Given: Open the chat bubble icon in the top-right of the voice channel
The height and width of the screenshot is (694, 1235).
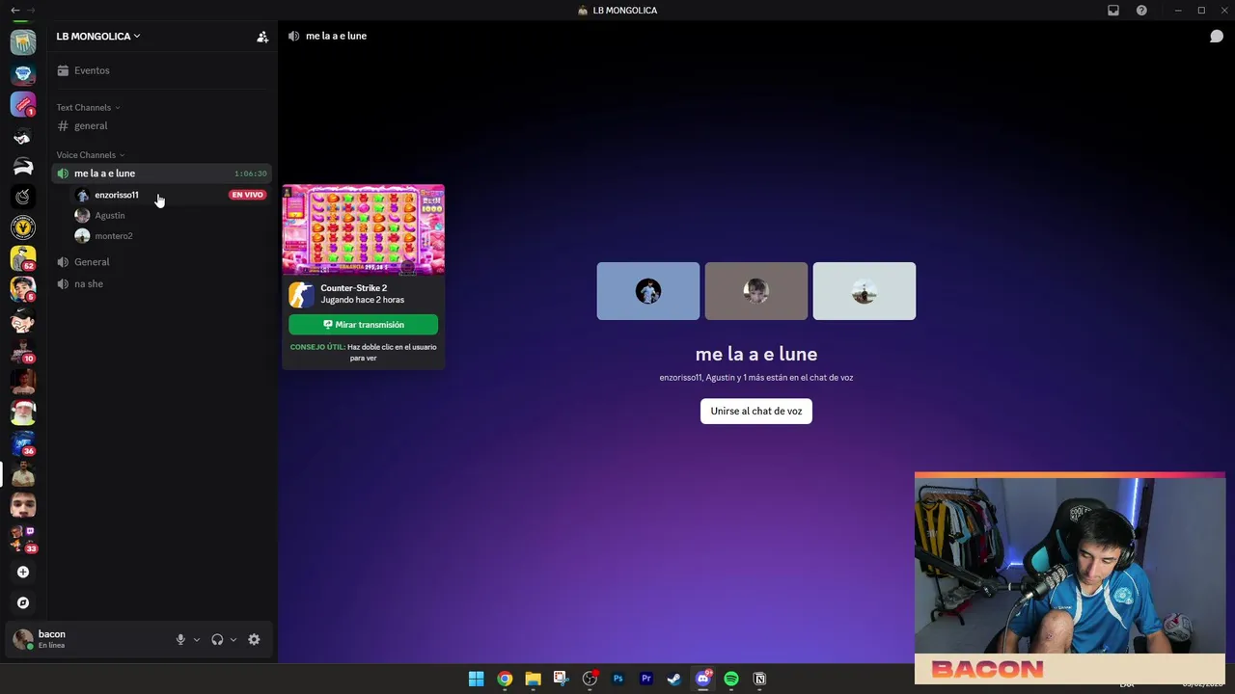Looking at the screenshot, I should 1217,37.
